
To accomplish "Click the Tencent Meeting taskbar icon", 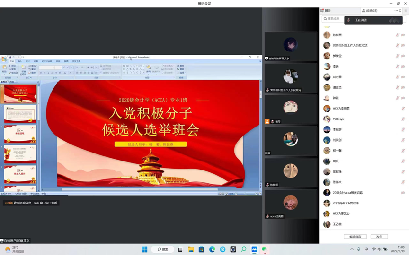I will pos(254,249).
